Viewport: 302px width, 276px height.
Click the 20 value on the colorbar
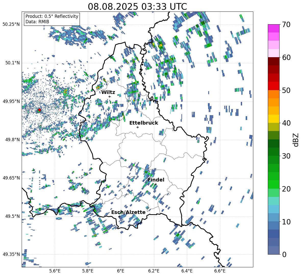click(286, 189)
